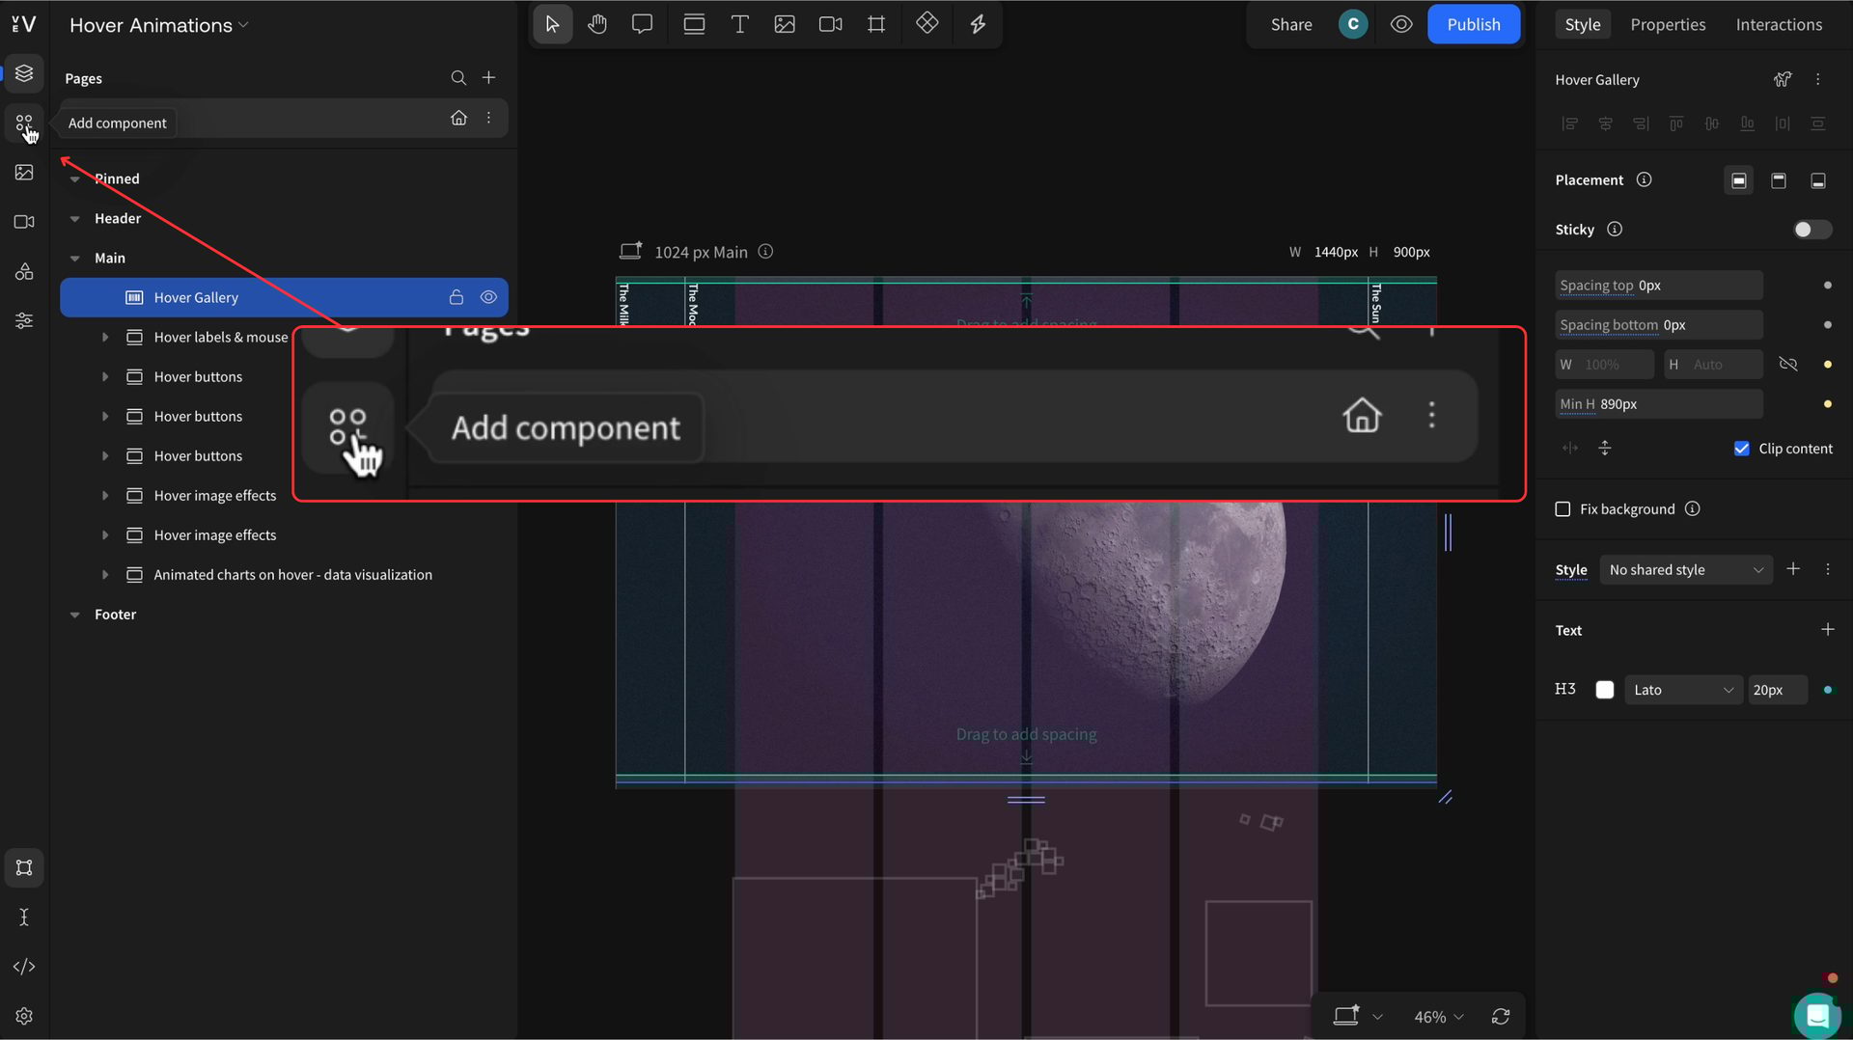Toggle the width-height proportion link icon
The height and width of the screenshot is (1040, 1853).
coord(1788,365)
